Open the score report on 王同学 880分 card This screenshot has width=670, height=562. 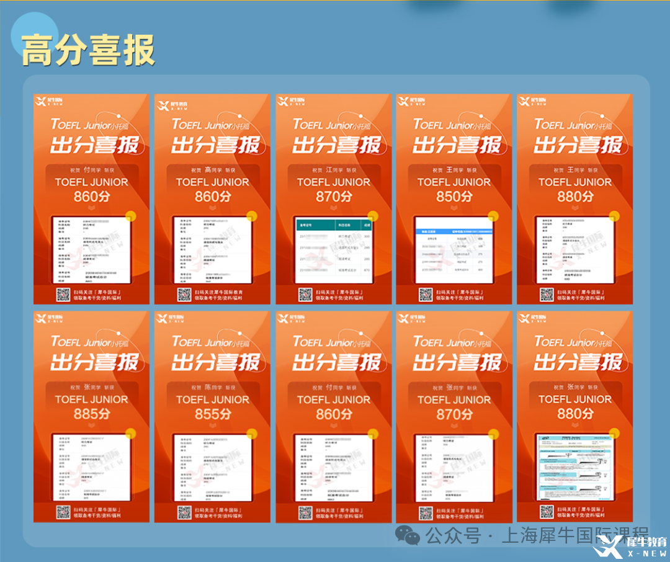click(x=574, y=249)
